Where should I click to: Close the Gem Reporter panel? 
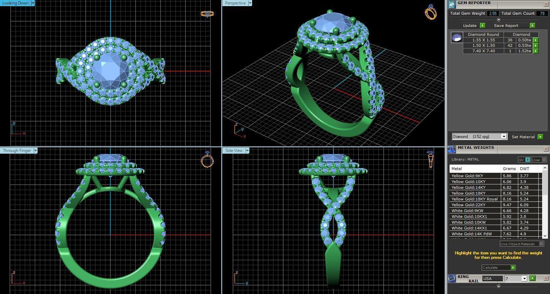(x=546, y=4)
